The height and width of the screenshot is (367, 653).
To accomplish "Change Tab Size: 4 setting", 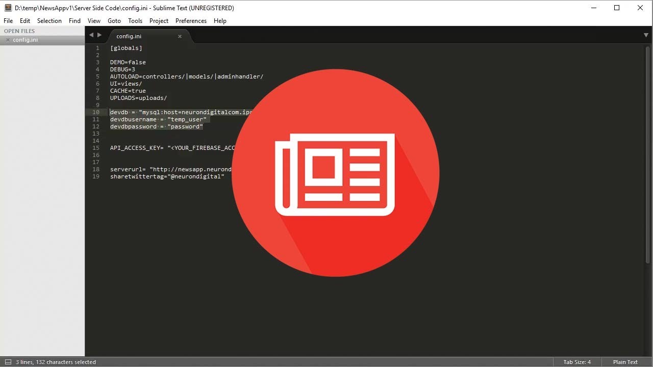I will [577, 362].
